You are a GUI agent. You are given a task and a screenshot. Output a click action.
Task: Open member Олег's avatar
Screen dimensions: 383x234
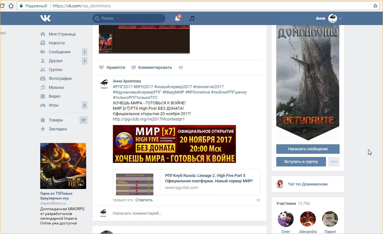coord(286,219)
